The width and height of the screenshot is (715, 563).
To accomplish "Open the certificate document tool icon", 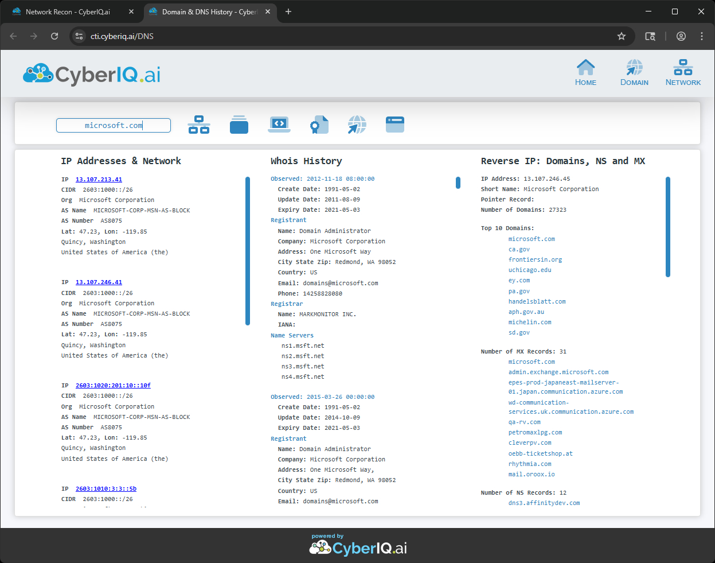I will (319, 124).
